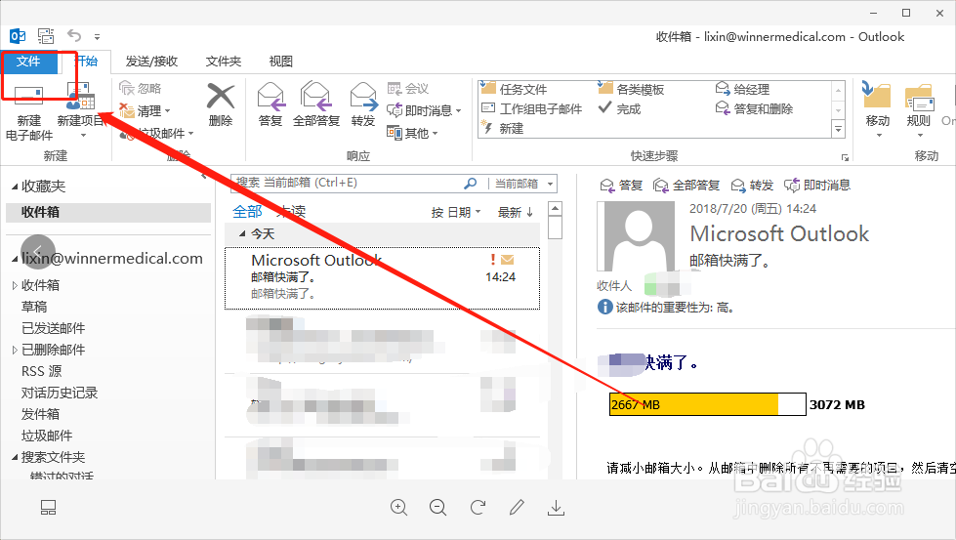Select the 答复和删除 quick step
This screenshot has width=956, height=540.
click(754, 108)
